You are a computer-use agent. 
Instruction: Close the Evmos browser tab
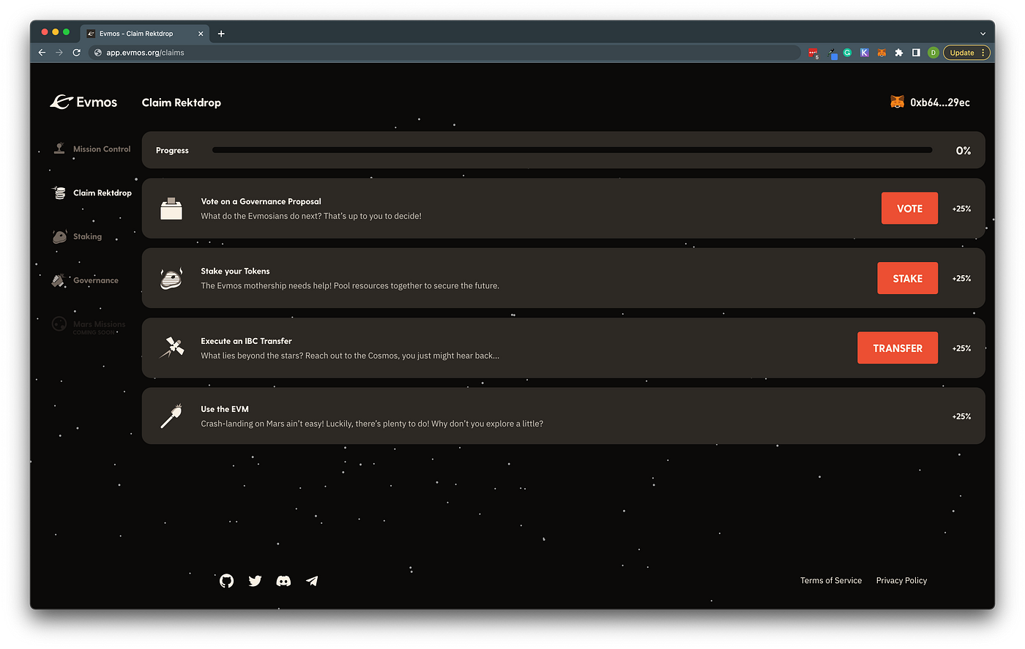(201, 34)
